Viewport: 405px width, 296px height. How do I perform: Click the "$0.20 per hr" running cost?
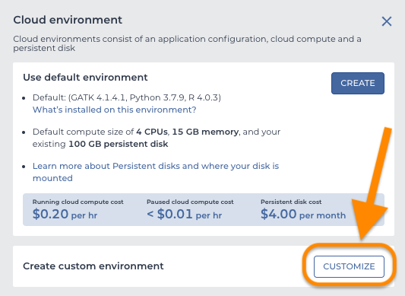pos(65,215)
